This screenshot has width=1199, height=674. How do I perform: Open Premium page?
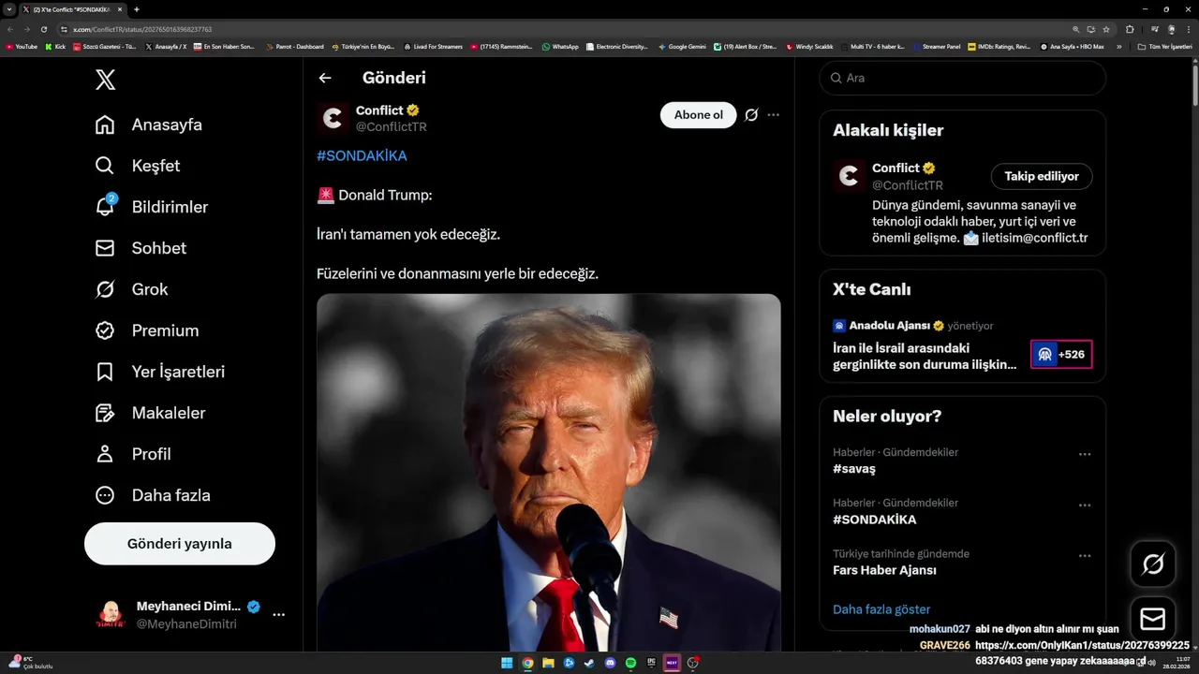(x=147, y=330)
